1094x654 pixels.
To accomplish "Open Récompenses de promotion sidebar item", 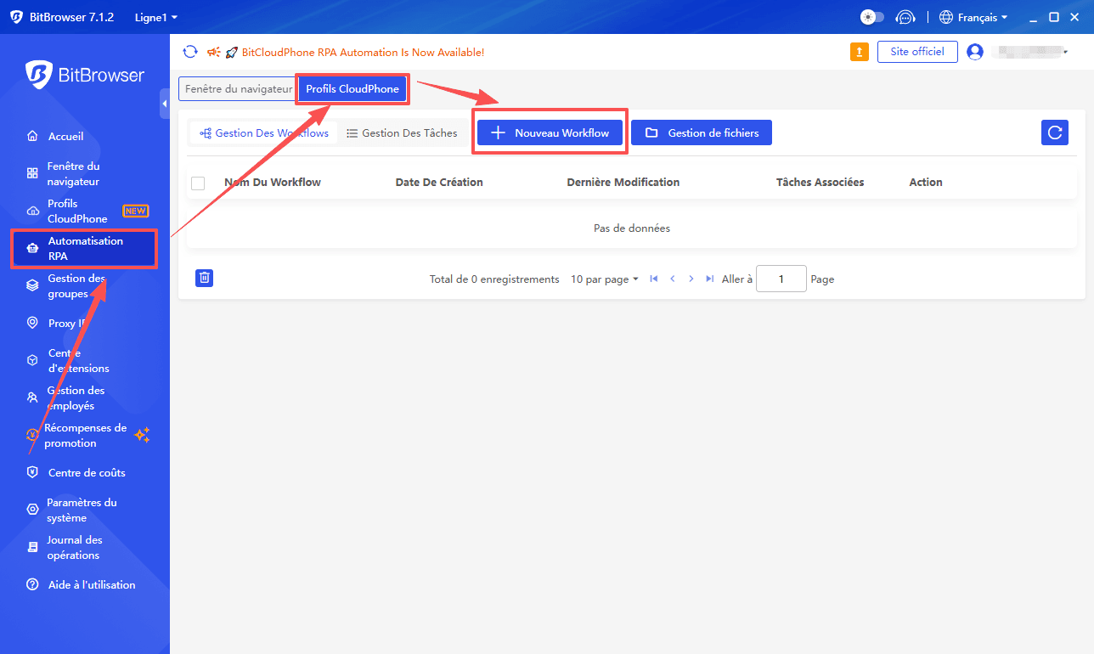I will click(x=85, y=436).
